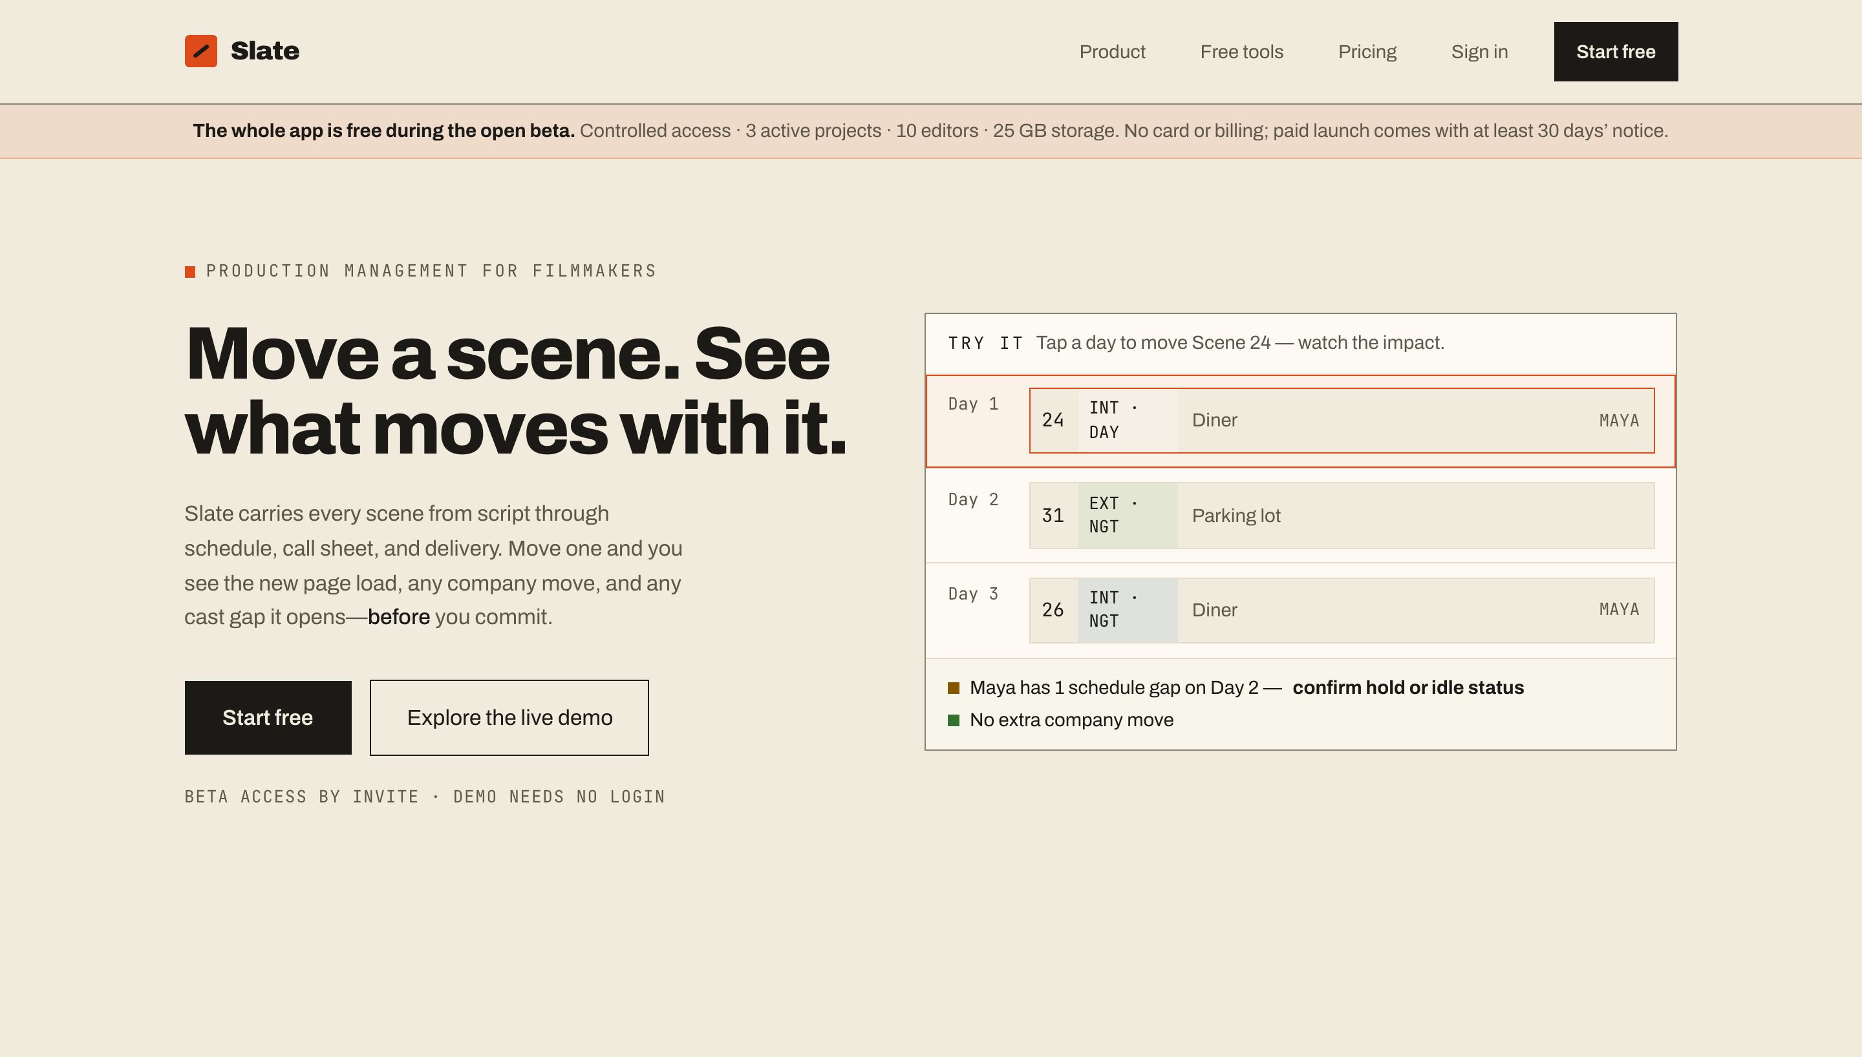Click 'confirm hold or idle status' text
The width and height of the screenshot is (1862, 1057).
tap(1407, 687)
